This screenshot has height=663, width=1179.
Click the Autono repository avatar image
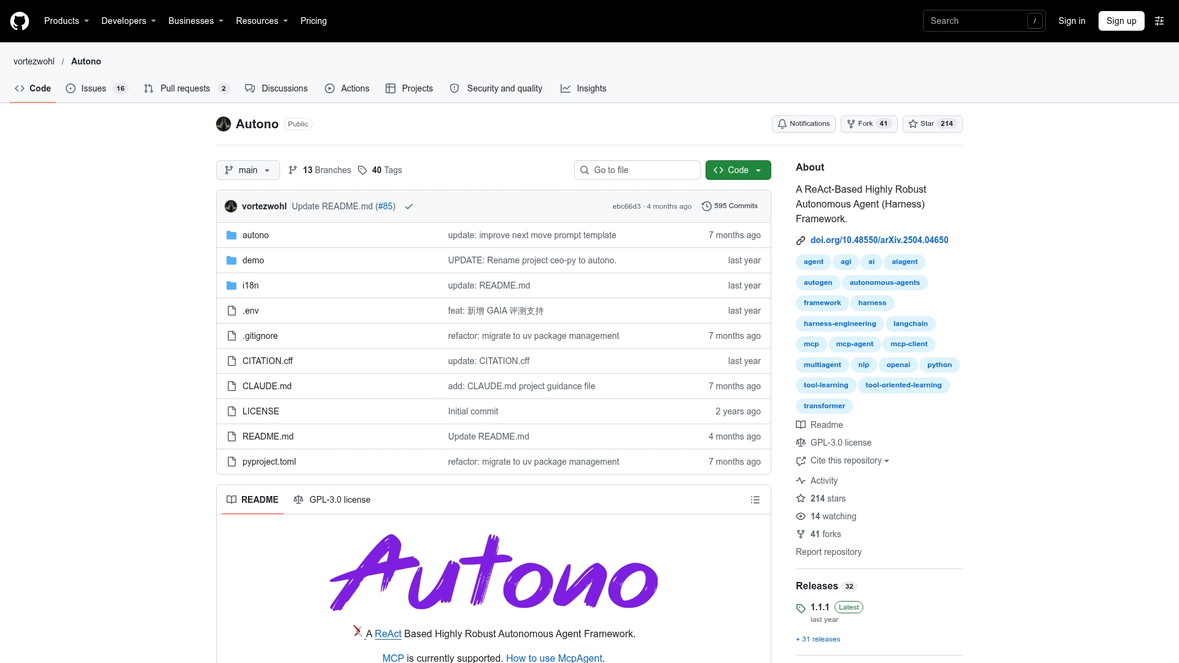(224, 124)
